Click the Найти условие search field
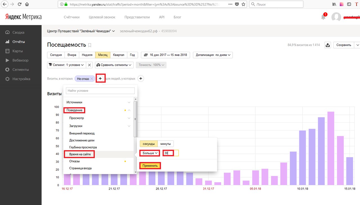The width and height of the screenshot is (360, 205). click(100, 91)
